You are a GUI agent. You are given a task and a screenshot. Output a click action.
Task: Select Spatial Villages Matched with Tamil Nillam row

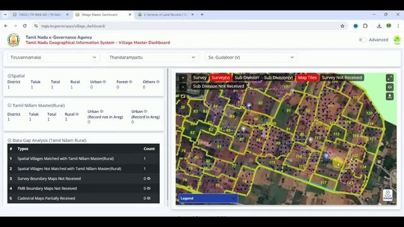[x=83, y=158]
